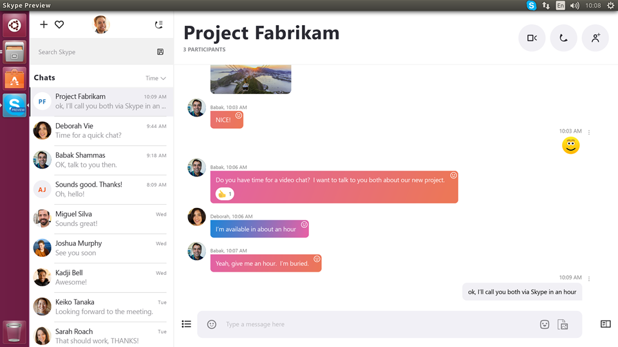Toggle the side panel layout icon
Image resolution: width=618 pixels, height=347 pixels.
click(x=605, y=324)
